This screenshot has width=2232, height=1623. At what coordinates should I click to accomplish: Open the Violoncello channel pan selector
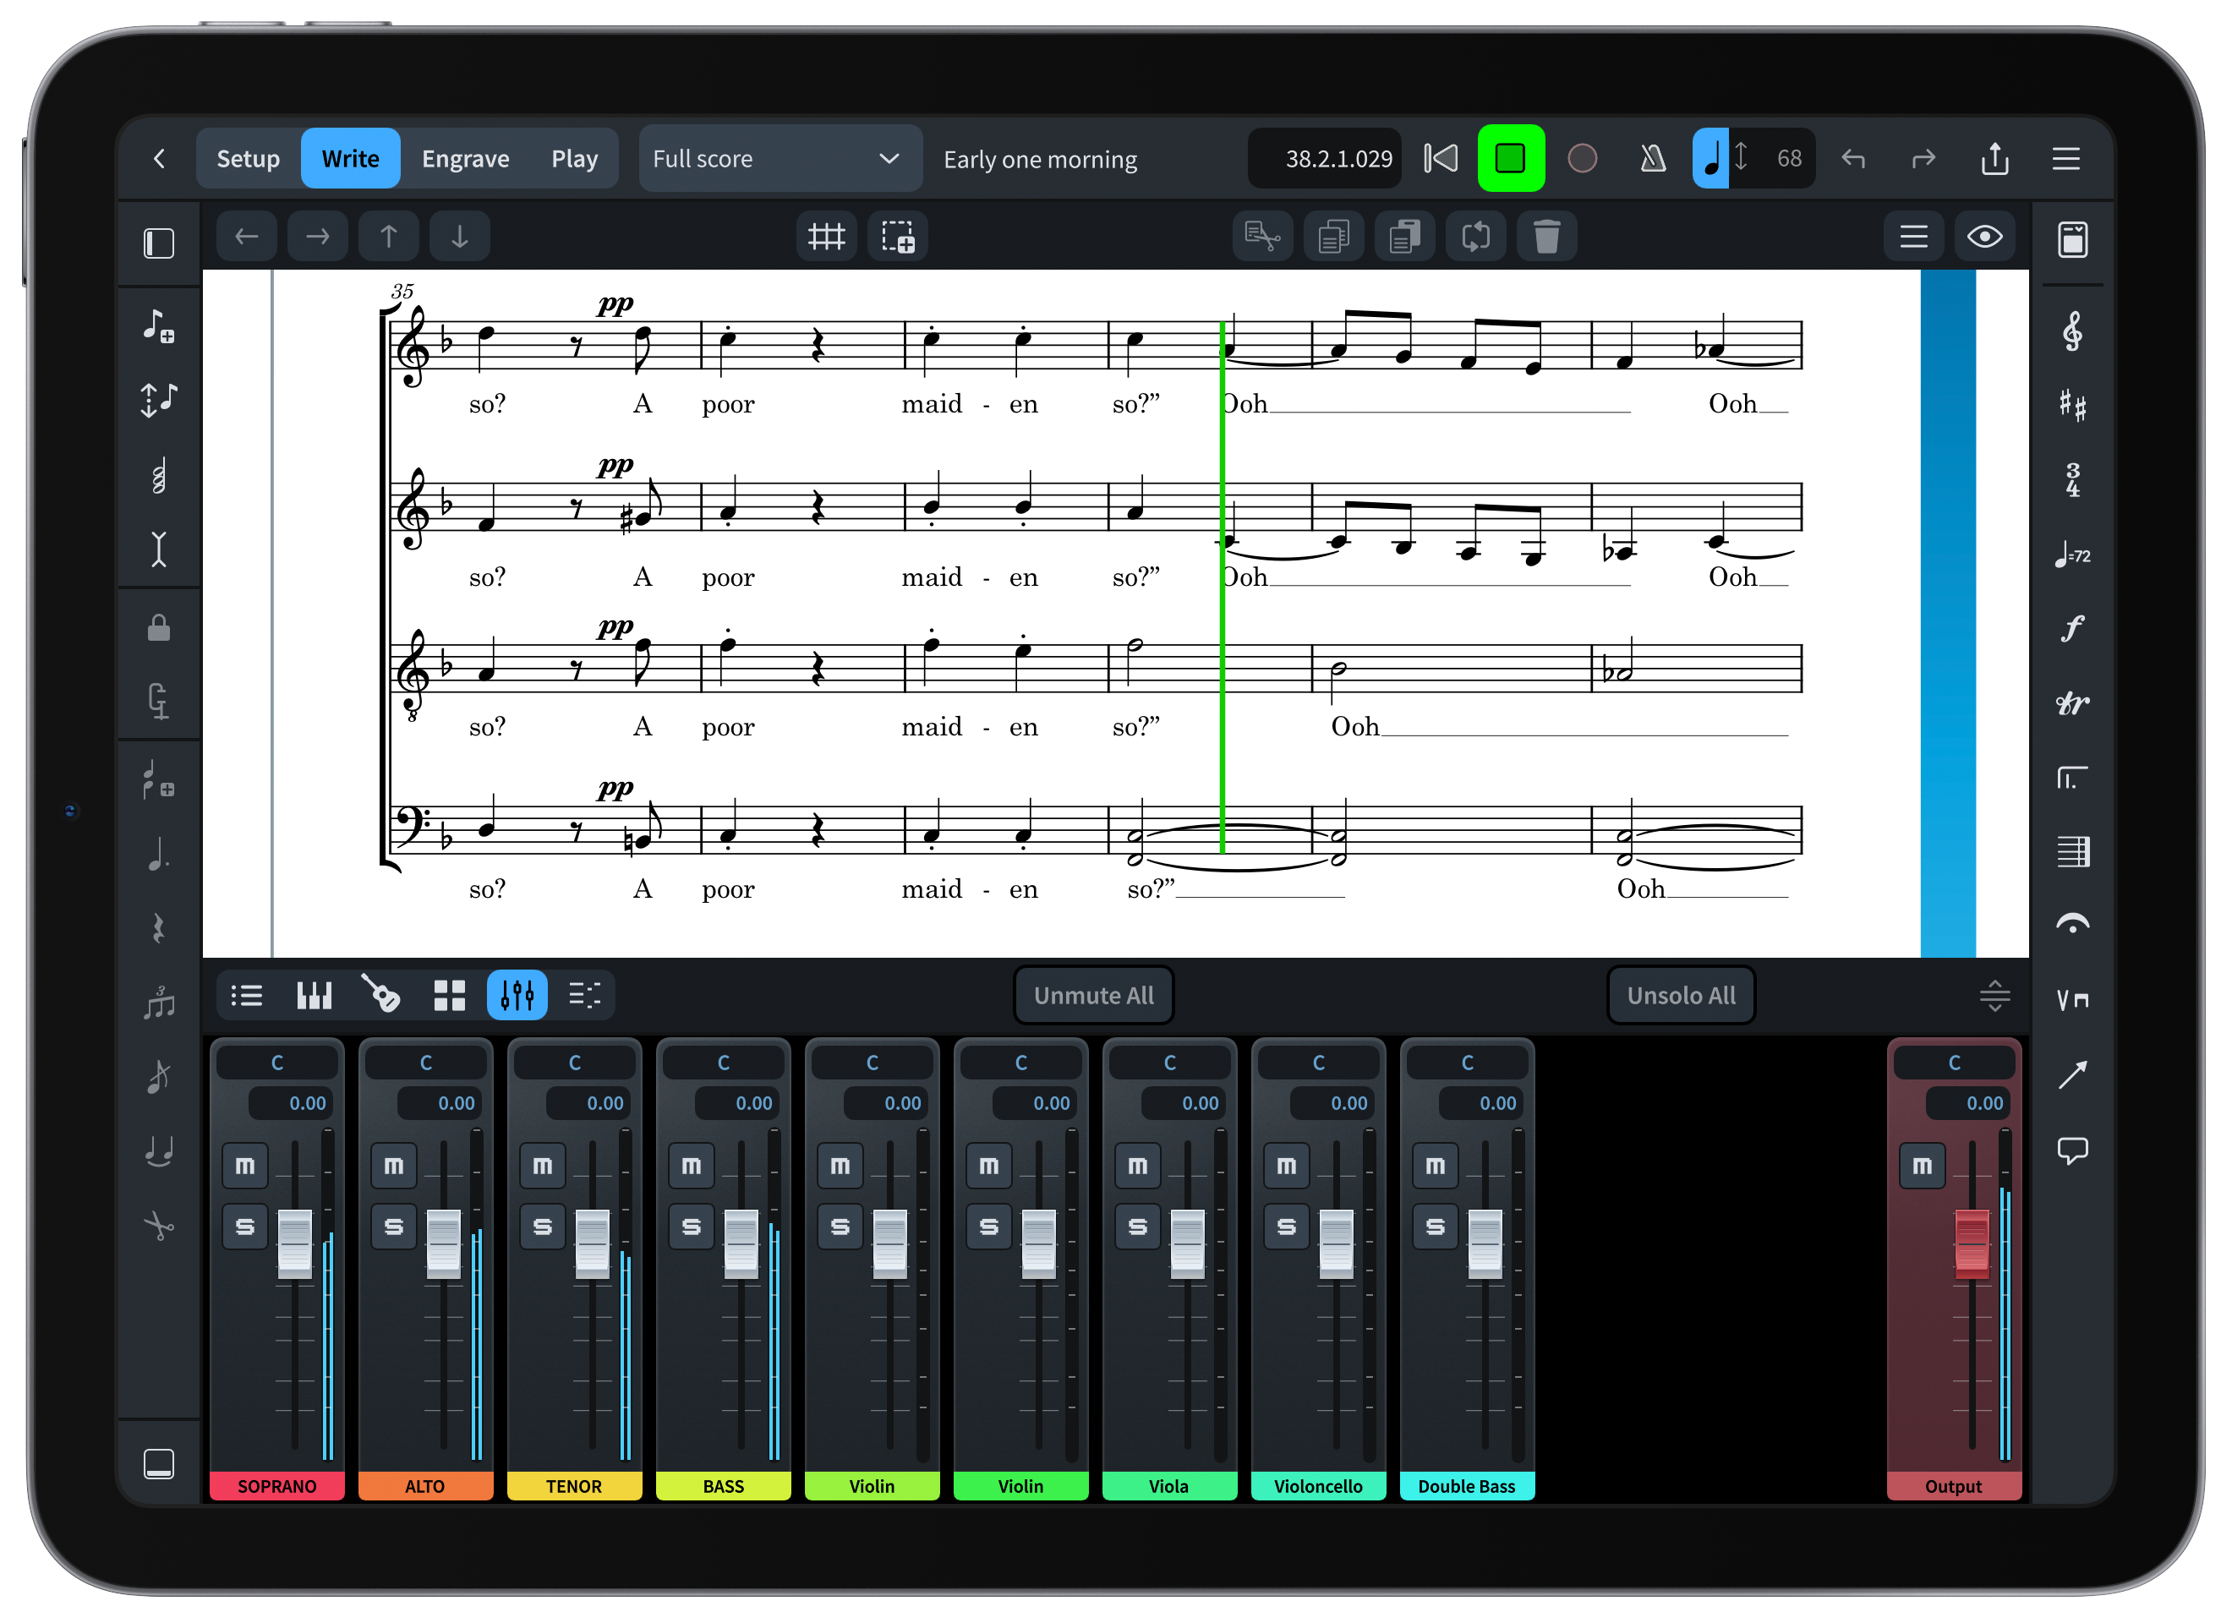coord(1318,1062)
